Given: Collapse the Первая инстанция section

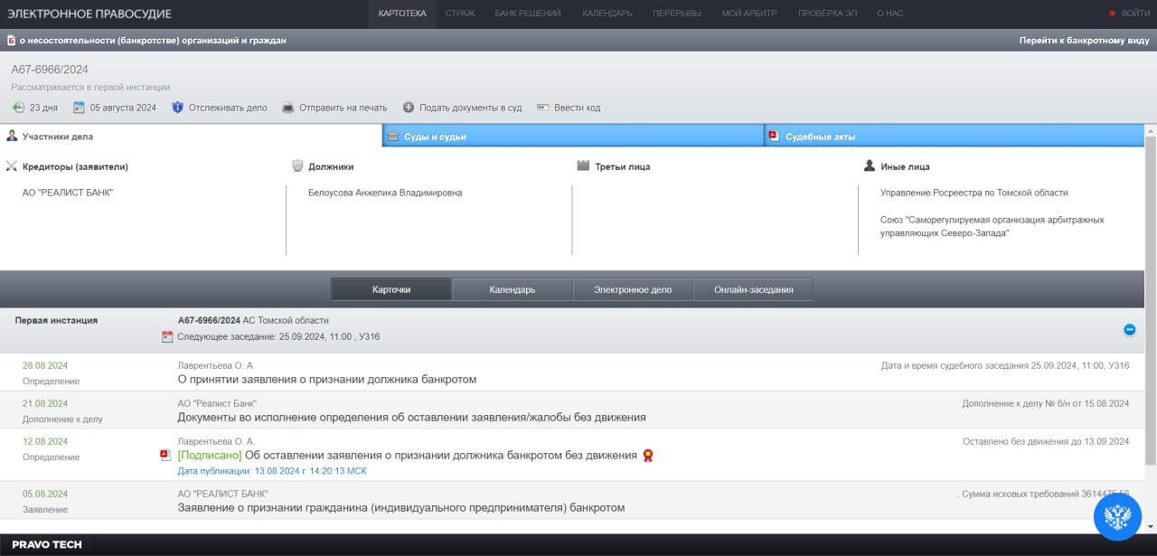Looking at the screenshot, I should (1129, 330).
